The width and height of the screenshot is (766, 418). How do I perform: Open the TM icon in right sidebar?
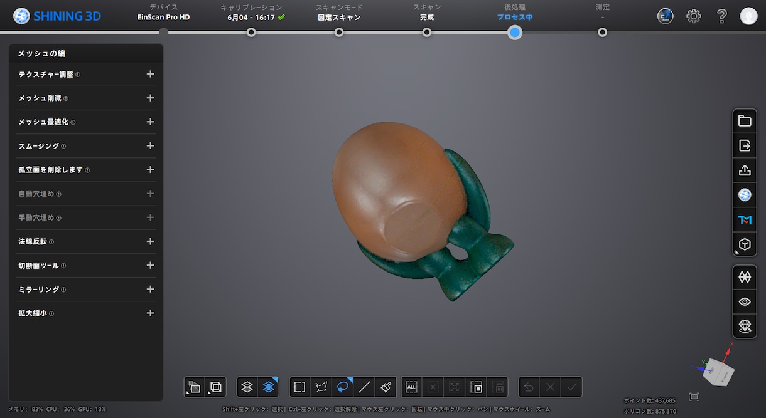[745, 219]
